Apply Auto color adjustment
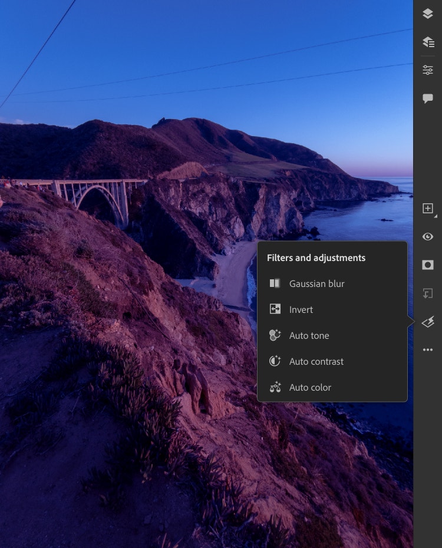This screenshot has height=548, width=442. coord(310,388)
